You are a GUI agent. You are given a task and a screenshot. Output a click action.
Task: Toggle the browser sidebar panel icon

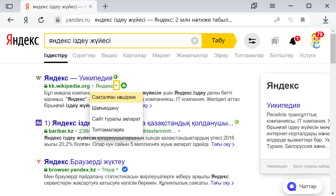(9, 7)
